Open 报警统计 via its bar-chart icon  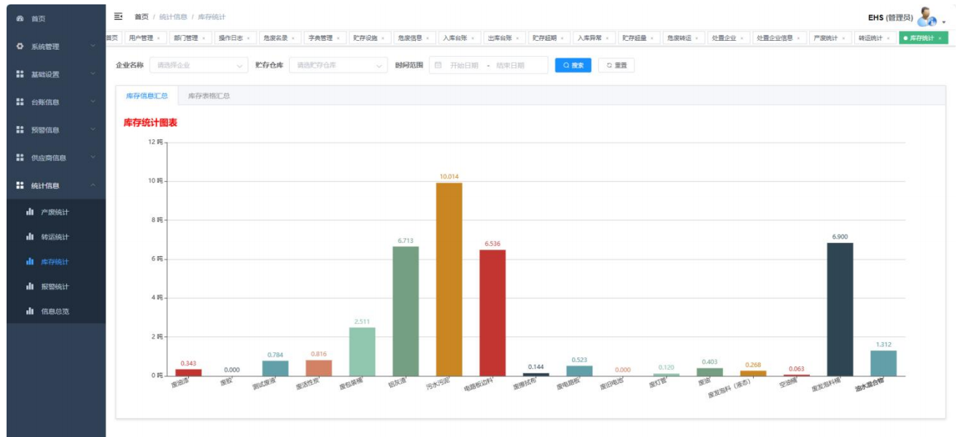[30, 287]
